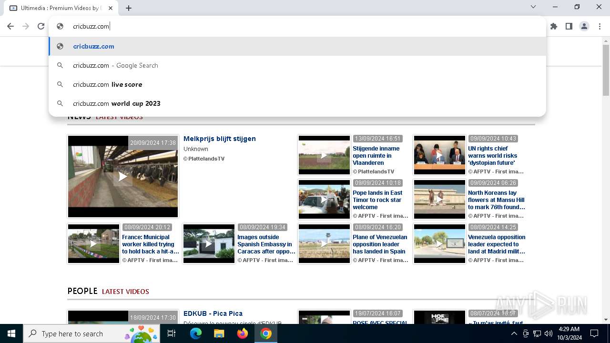610x343 pixels.
Task: Choose 'cricbuzz.com world cup 2023' suggestion
Action: point(297,103)
